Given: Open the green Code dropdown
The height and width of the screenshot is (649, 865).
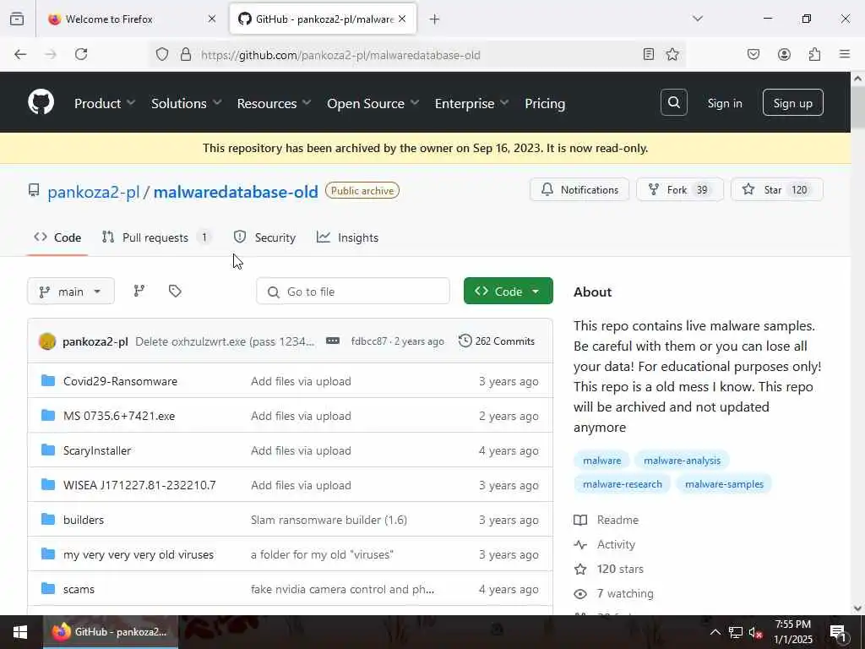Looking at the screenshot, I should 508,291.
